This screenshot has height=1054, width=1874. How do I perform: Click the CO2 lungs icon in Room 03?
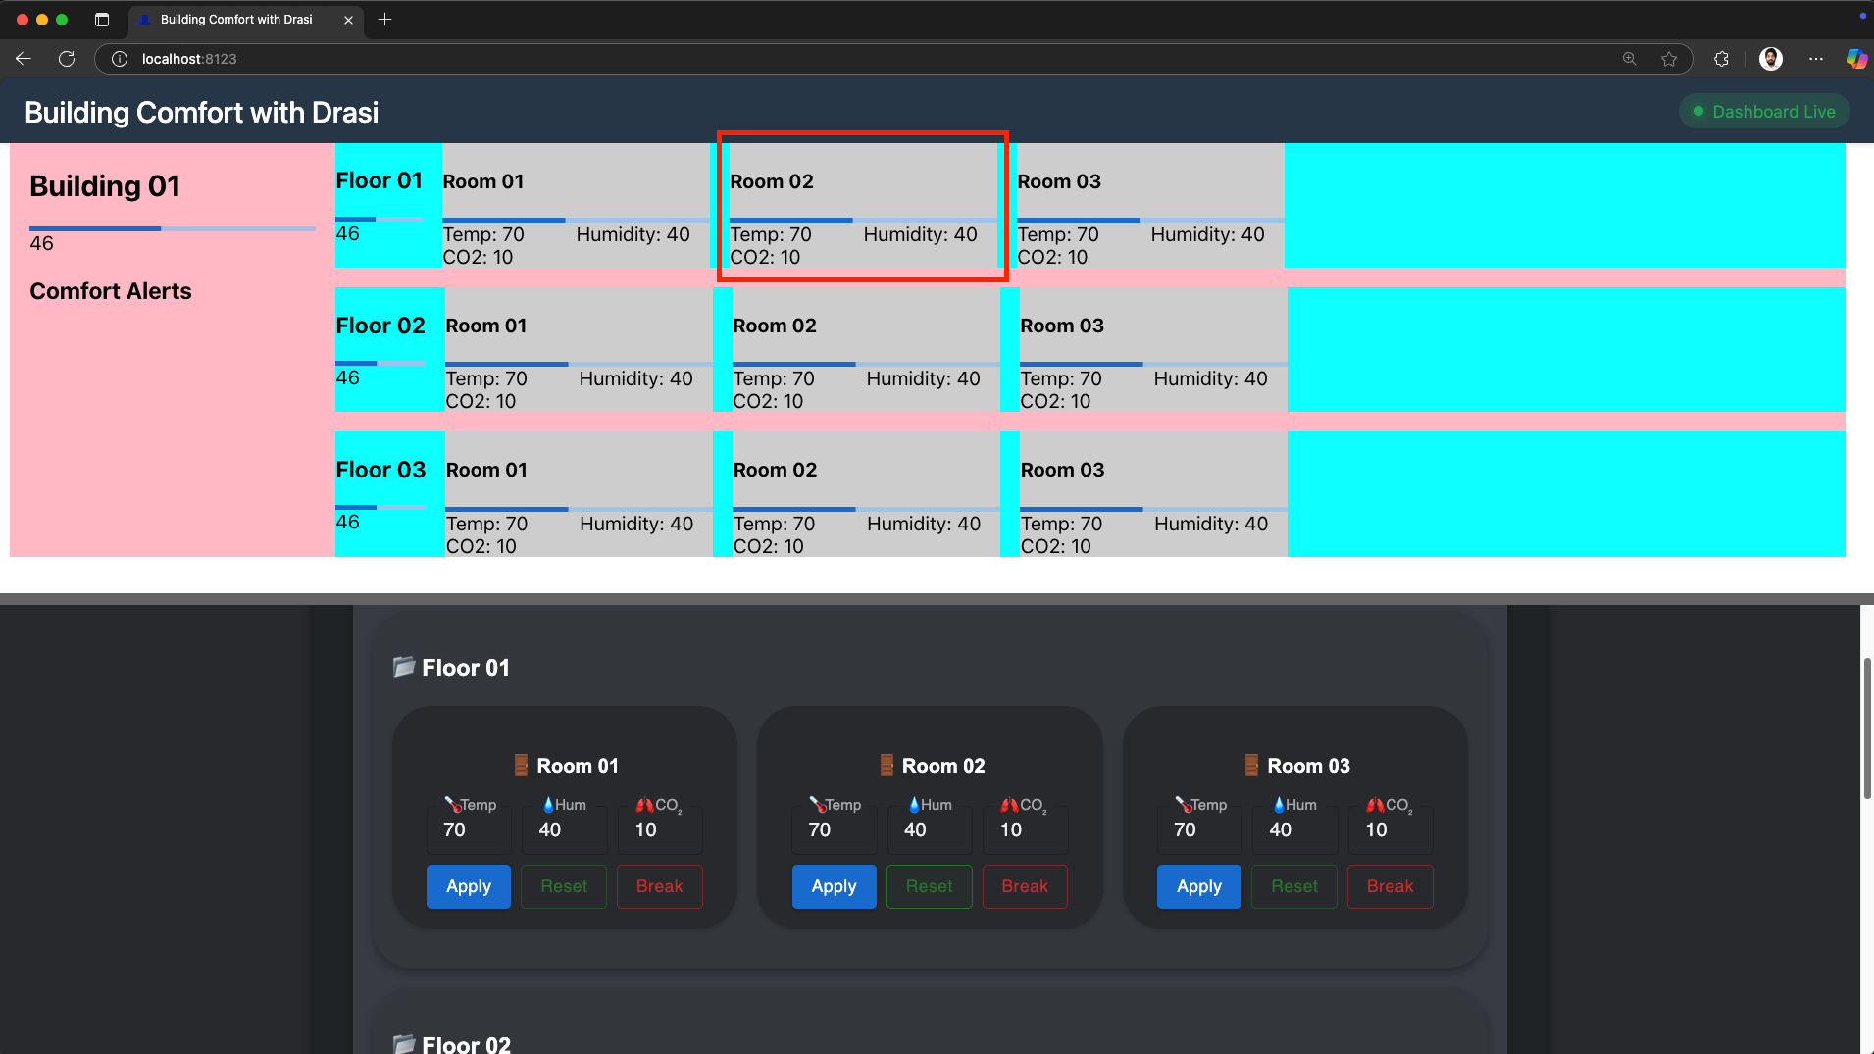[1375, 804]
